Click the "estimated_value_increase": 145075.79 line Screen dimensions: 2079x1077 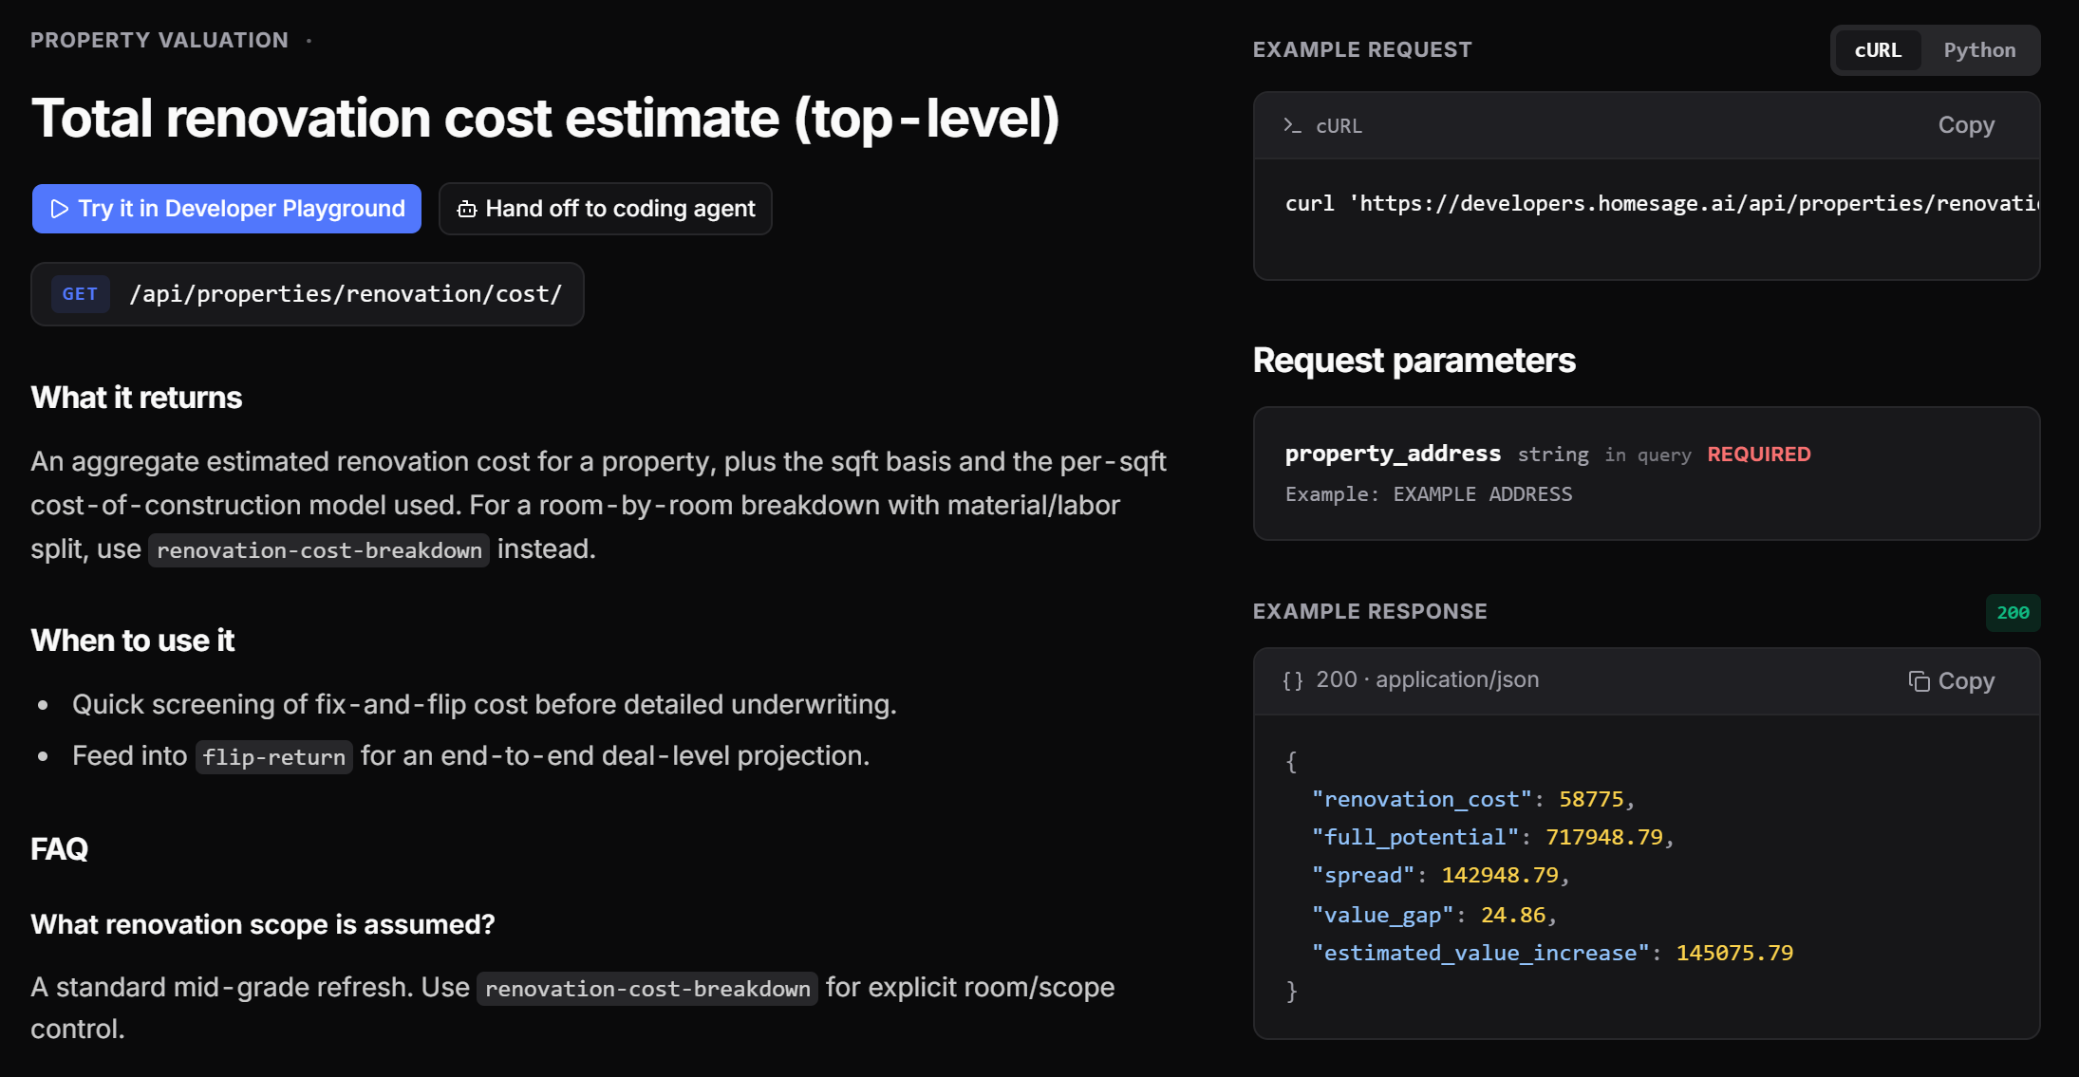[x=1552, y=954]
